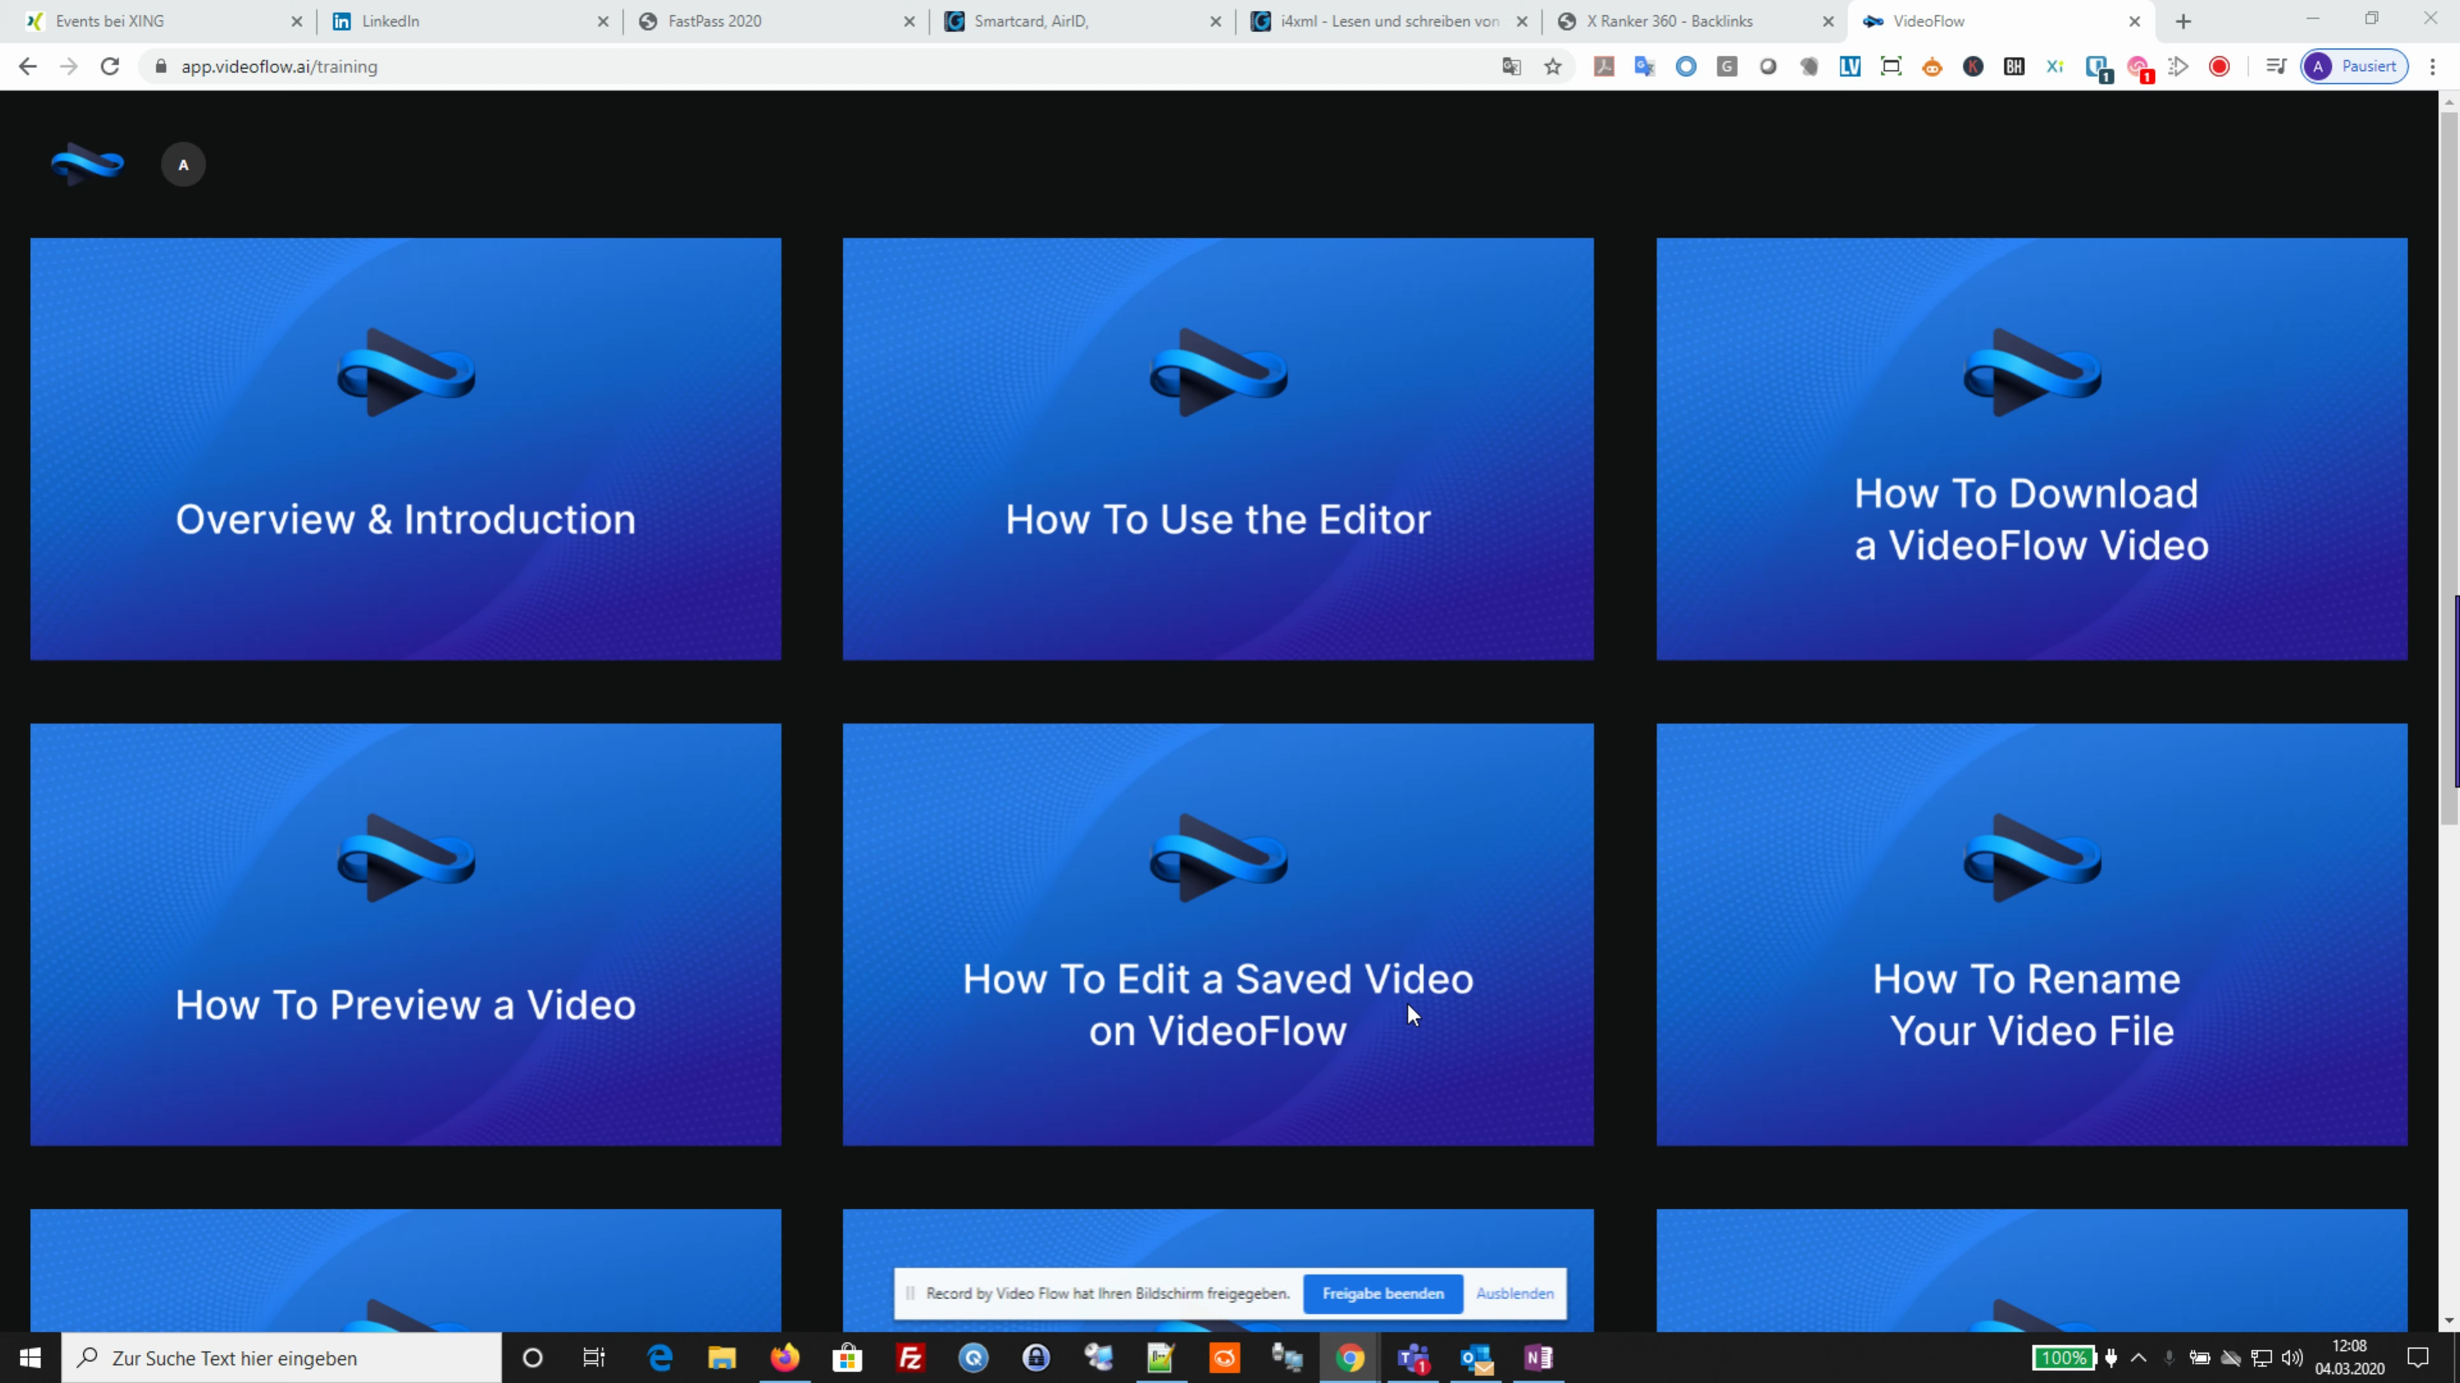Reload the current page
Screen dimensions: 2460x1383
pyautogui.click(x=110, y=66)
